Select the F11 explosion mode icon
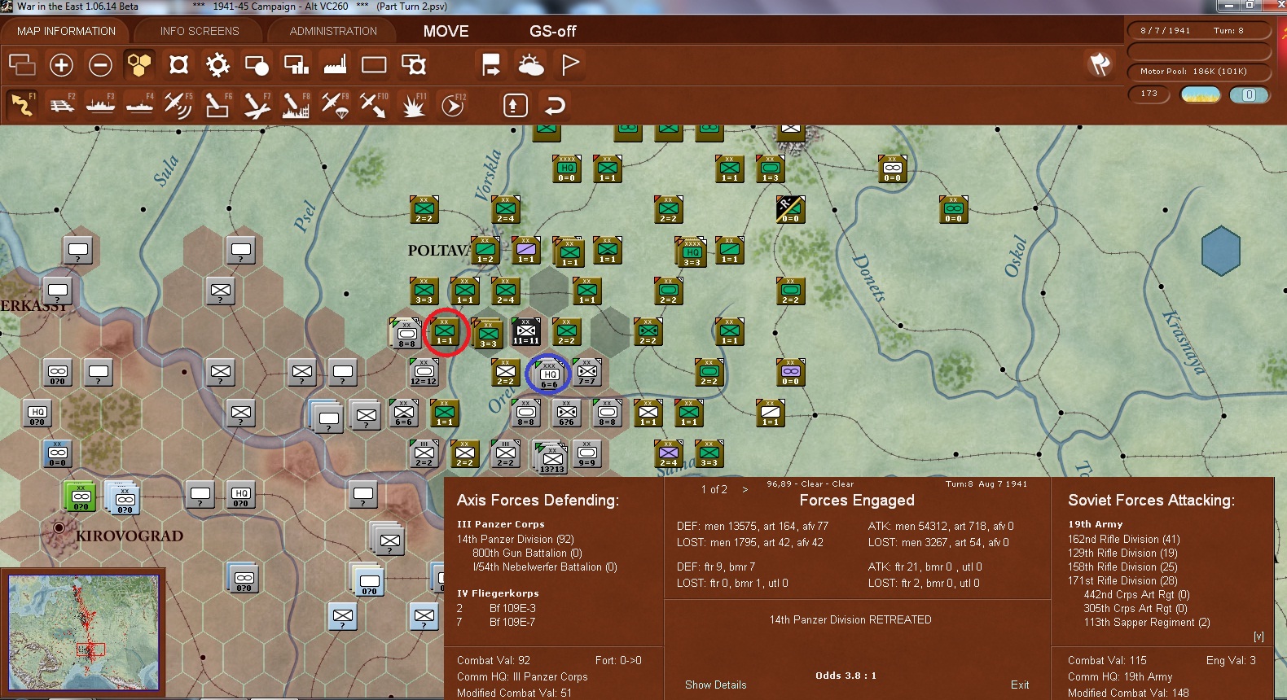This screenshot has height=700, width=1287. point(413,105)
